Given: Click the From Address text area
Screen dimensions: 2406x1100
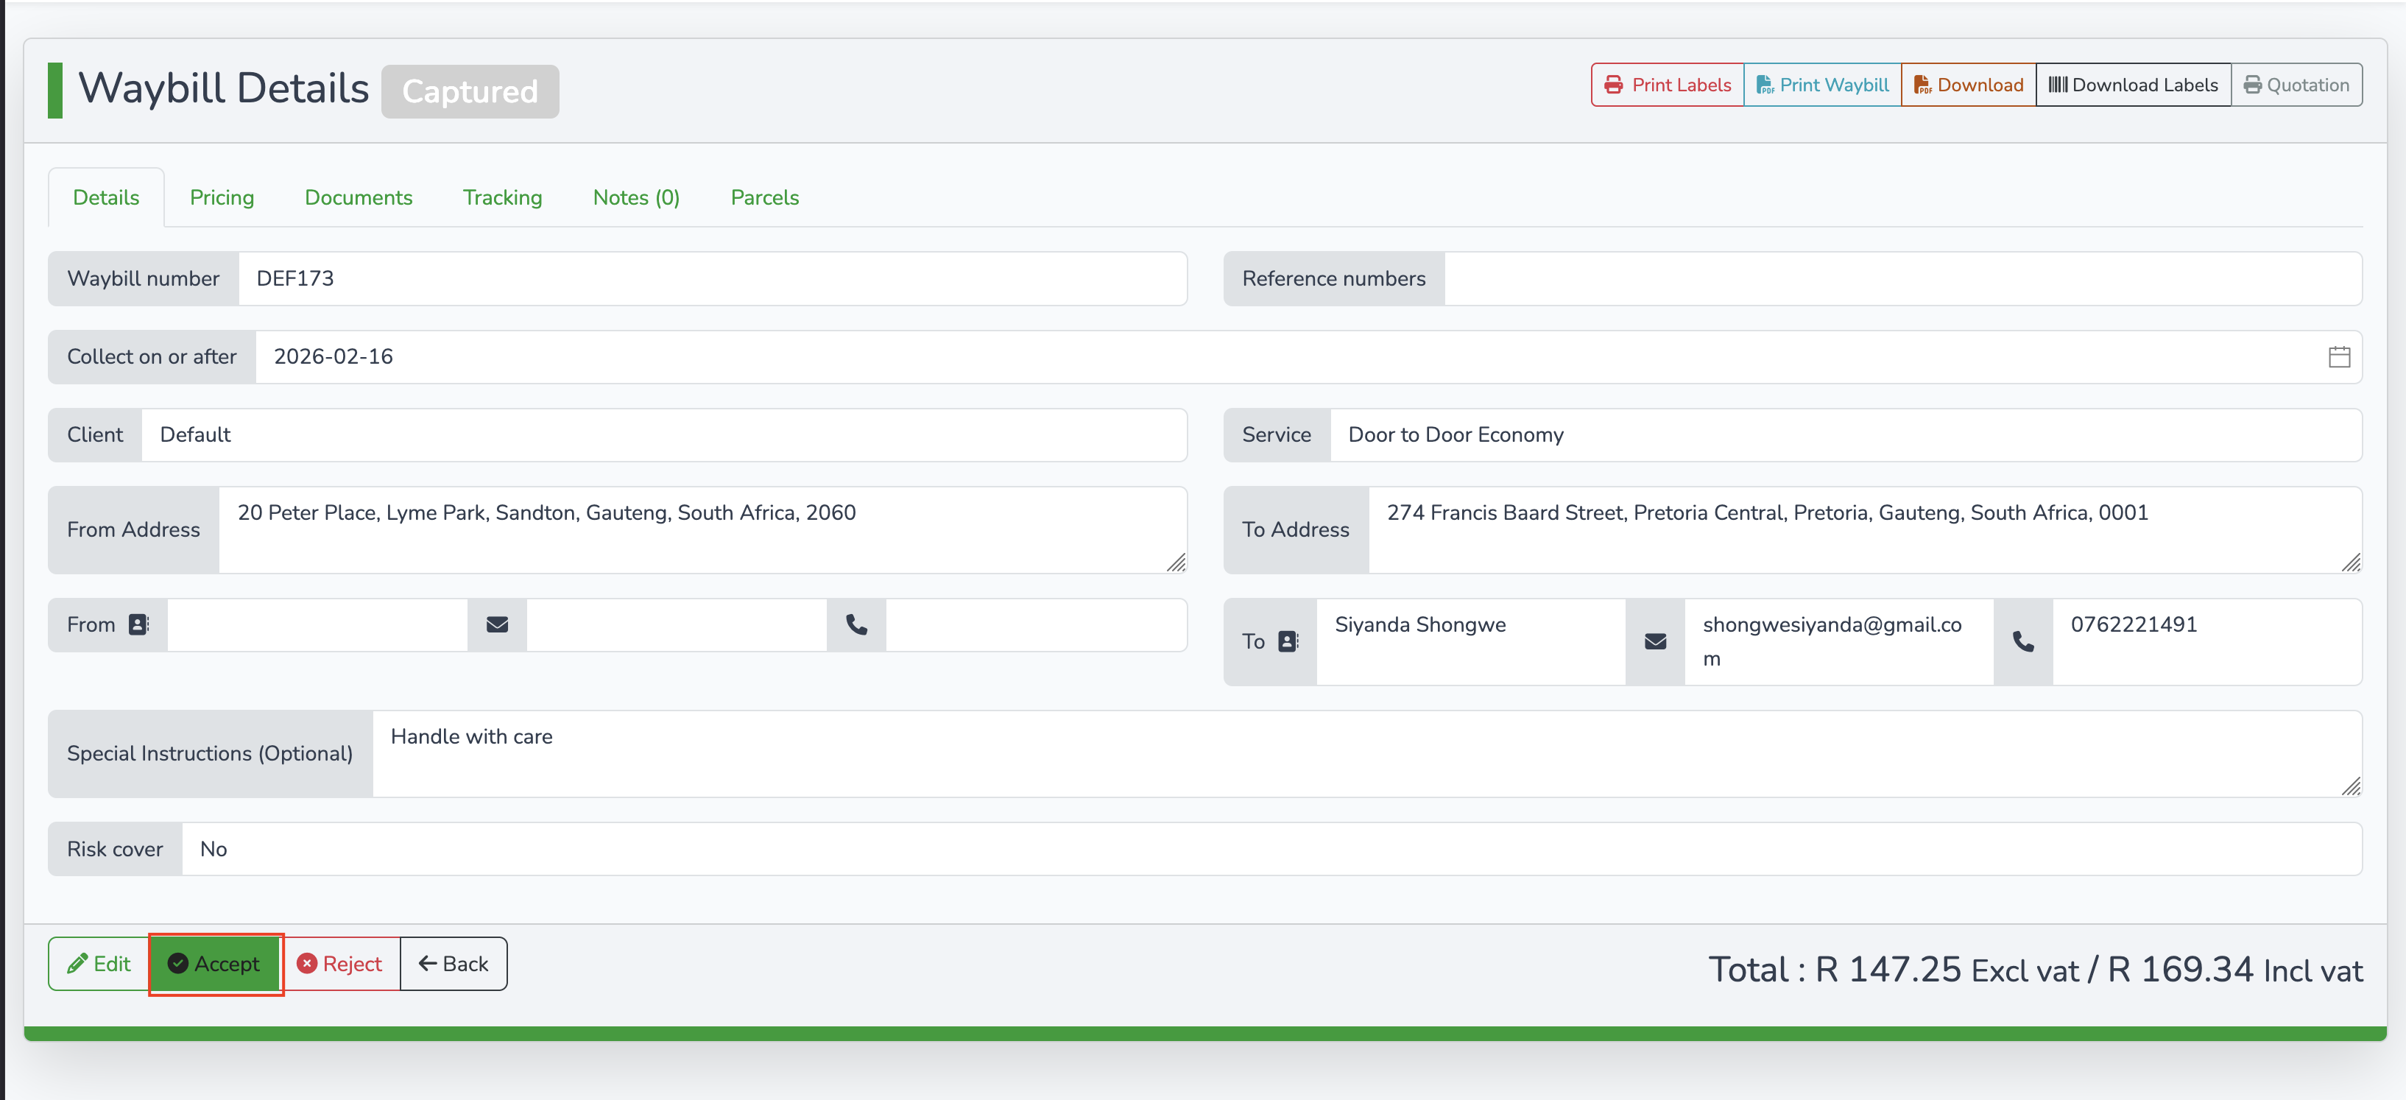Looking at the screenshot, I should coord(702,529).
